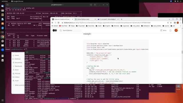Open the Google Chrome app menu in top bar
Viewport: 183px width, 103px height.
click(17, 1)
